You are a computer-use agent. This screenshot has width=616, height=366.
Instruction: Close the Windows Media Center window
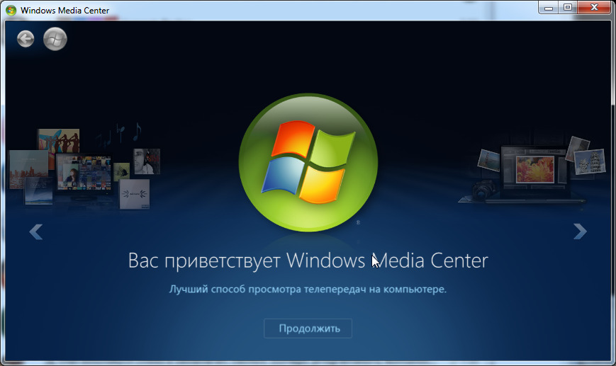pyautogui.click(x=595, y=8)
